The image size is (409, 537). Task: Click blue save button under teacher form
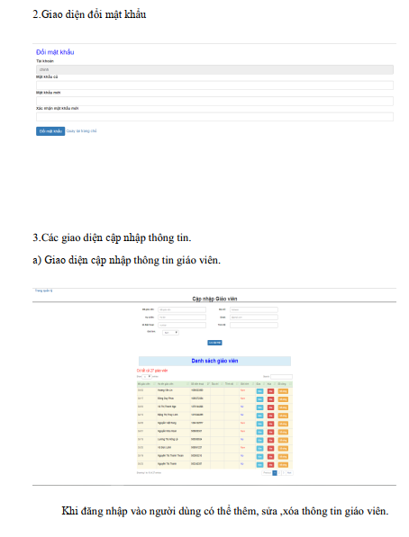(214, 343)
